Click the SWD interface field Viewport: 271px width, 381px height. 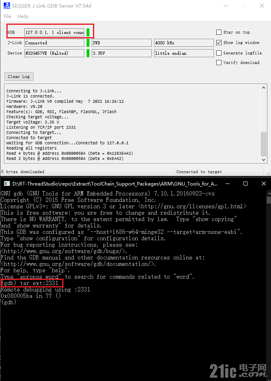tap(122, 43)
